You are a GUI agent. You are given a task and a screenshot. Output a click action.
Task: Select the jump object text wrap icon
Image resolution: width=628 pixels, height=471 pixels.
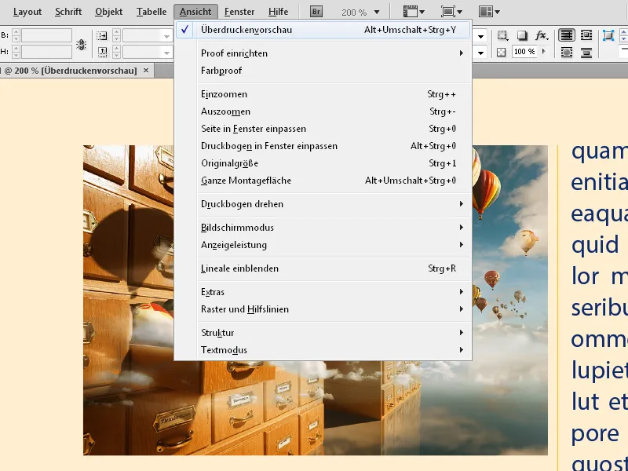click(x=586, y=53)
